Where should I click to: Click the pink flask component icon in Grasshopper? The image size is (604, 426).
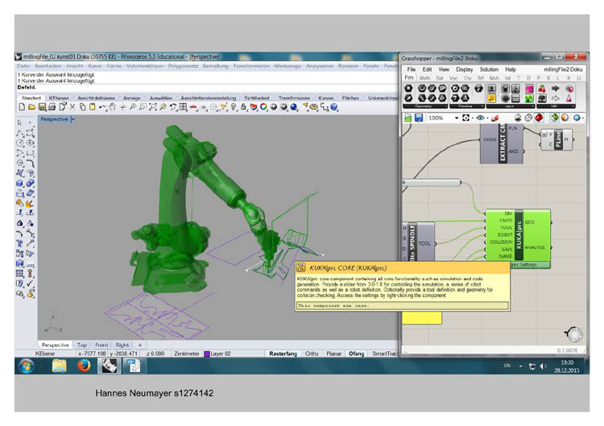click(569, 98)
